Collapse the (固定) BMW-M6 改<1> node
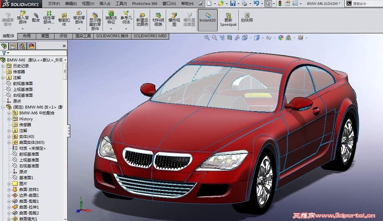This screenshot has height=221, width=383. pyautogui.click(x=3, y=107)
